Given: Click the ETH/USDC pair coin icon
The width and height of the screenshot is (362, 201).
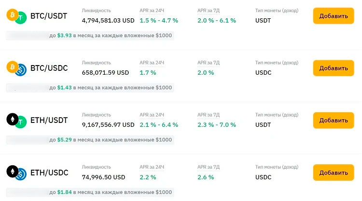Looking at the screenshot, I should tap(16, 173).
